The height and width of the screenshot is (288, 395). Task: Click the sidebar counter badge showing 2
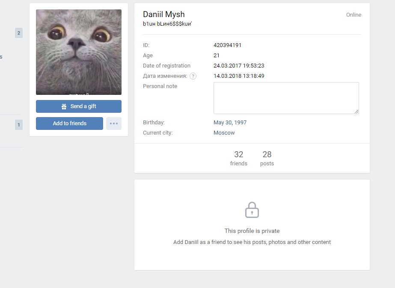(x=18, y=33)
